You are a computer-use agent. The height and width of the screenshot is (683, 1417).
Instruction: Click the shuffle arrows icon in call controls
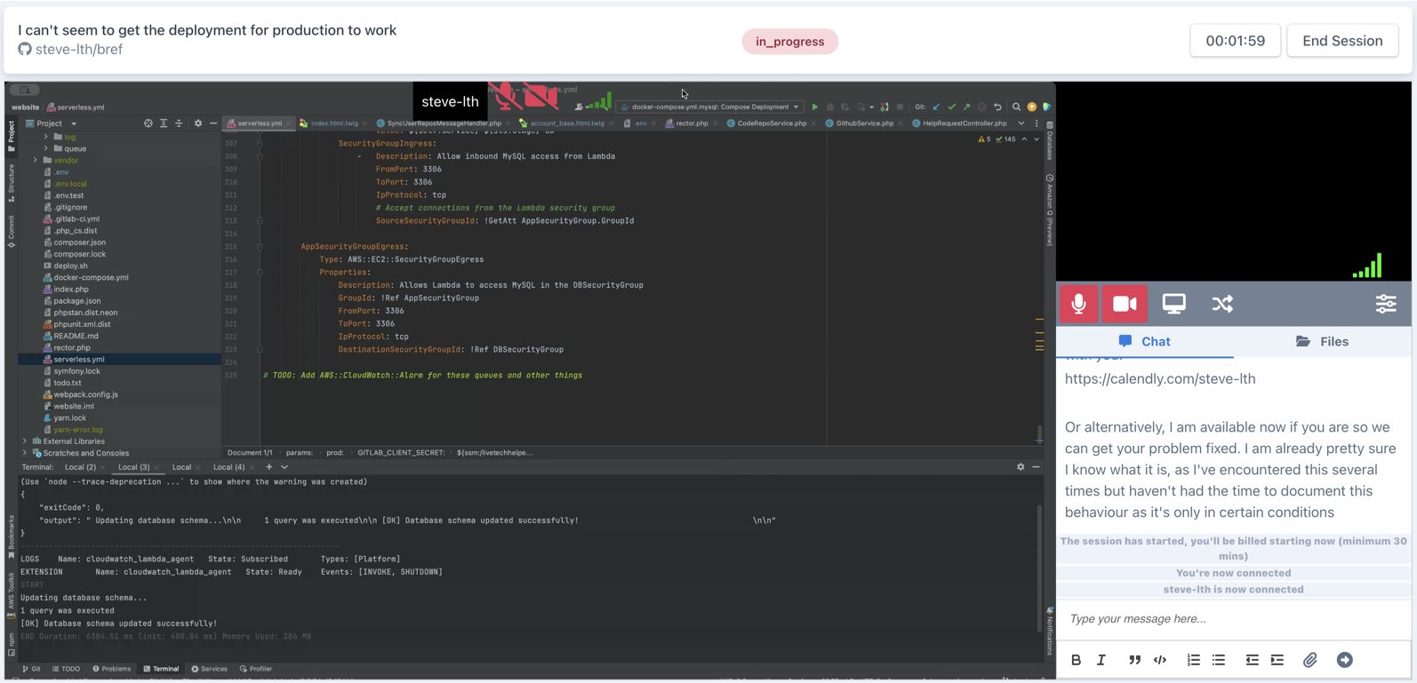(x=1222, y=304)
